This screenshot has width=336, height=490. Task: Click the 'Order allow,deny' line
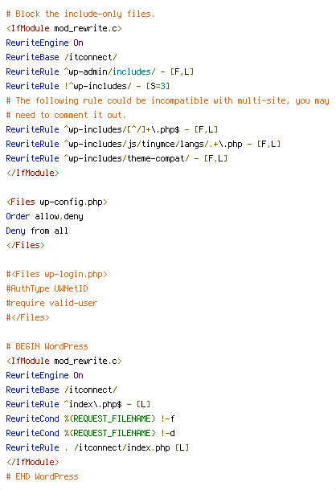pyautogui.click(x=45, y=216)
